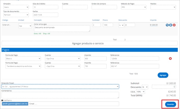Remove the Collar antipulgas product row
This screenshot has width=180, height=109.
point(174,25)
